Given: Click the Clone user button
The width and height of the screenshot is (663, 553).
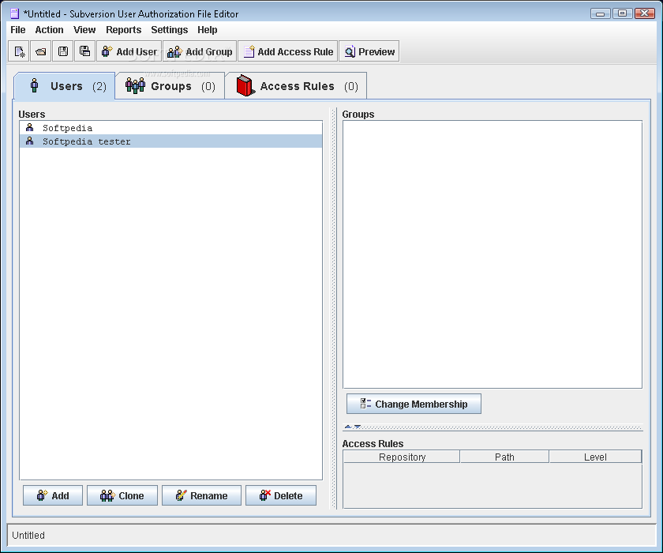Looking at the screenshot, I should tap(122, 495).
